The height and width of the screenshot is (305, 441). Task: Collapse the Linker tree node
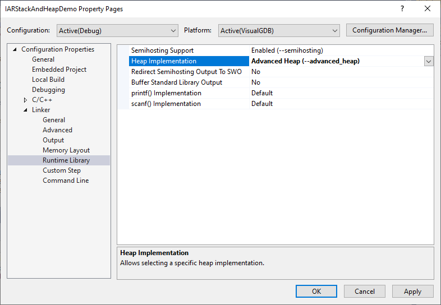point(25,110)
